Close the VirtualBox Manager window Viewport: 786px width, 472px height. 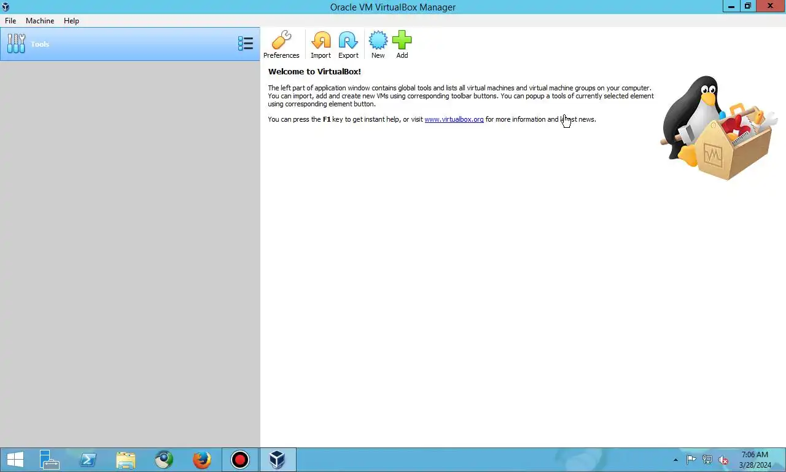(771, 6)
